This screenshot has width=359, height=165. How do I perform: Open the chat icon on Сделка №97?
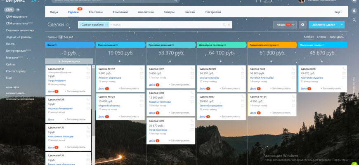[x=192, y=78]
